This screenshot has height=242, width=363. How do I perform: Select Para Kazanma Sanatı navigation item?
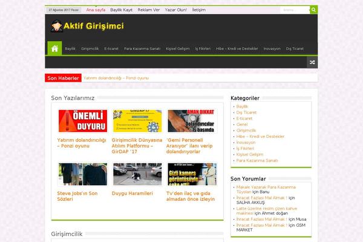(142, 48)
